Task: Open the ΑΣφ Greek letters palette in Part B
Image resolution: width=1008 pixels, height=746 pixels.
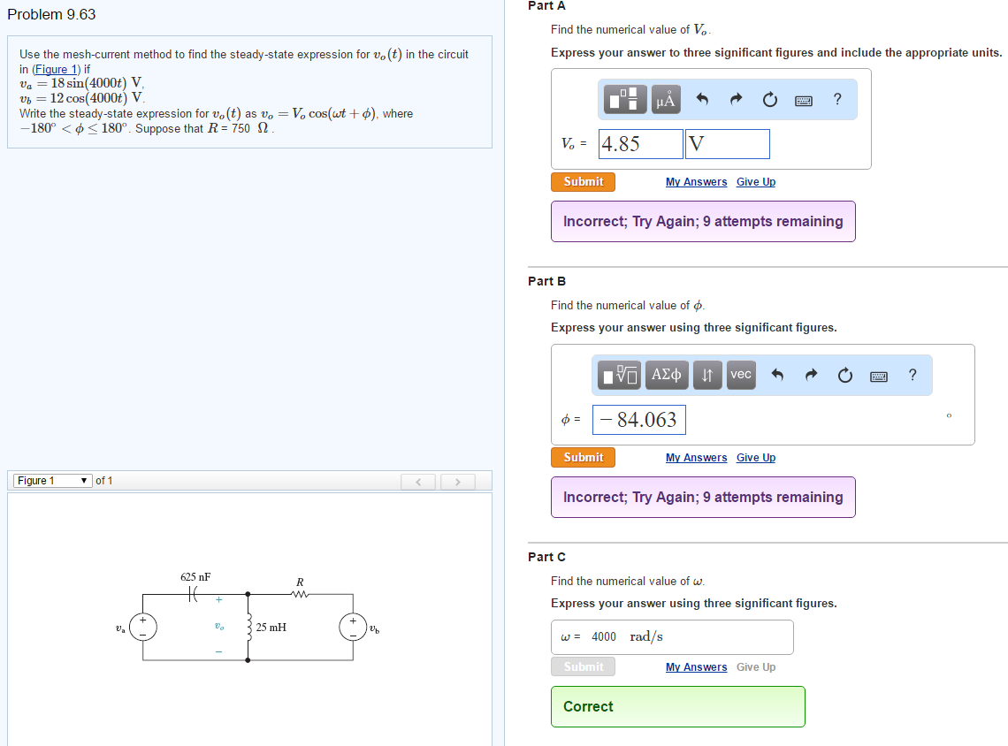Action: coord(666,375)
